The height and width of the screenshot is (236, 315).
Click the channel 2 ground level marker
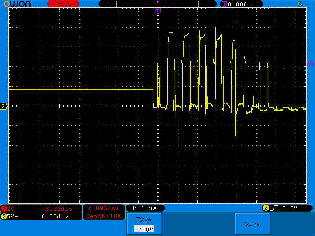click(4, 106)
